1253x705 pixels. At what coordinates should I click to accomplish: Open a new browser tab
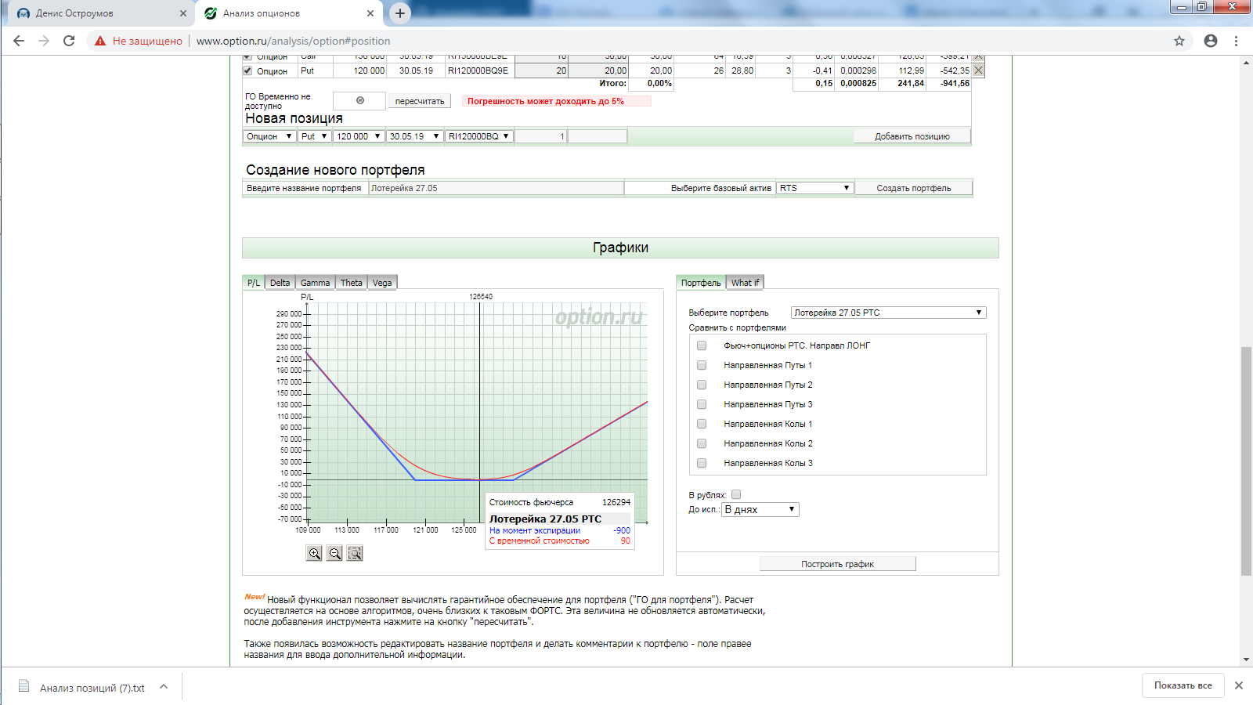point(400,13)
